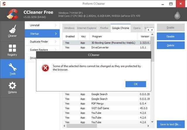Select the Google Chrome tab
Image resolution: width=187 pixels, height=130 pixels.
point(121,28)
